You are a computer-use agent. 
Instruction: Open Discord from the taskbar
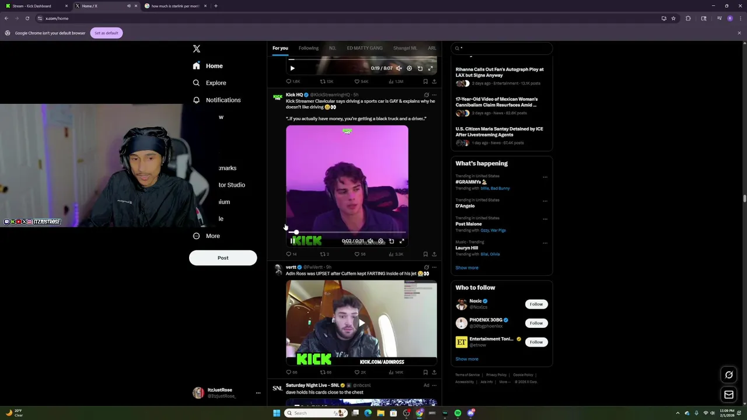tap(470, 413)
